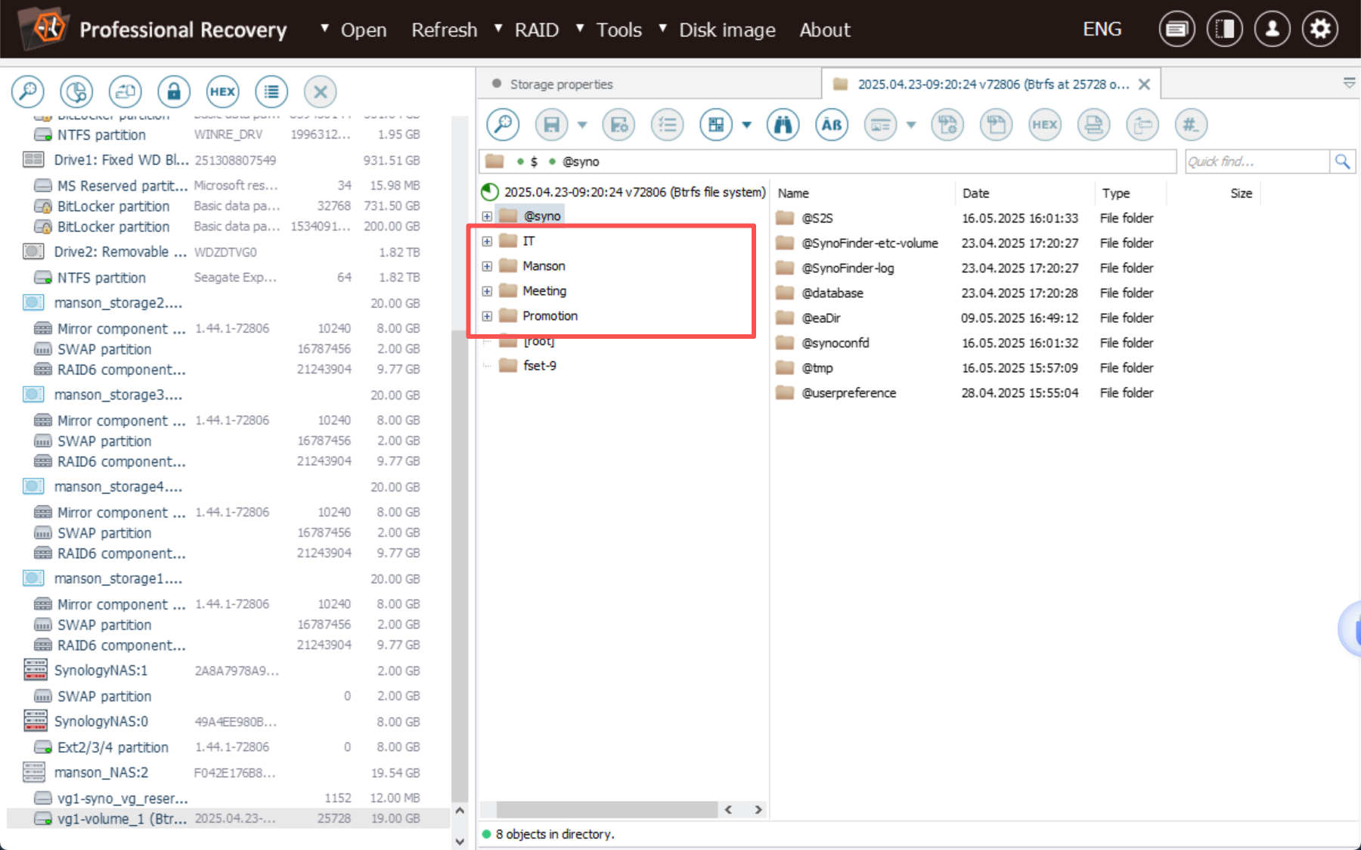Click Refresh in the top menu

coord(445,29)
